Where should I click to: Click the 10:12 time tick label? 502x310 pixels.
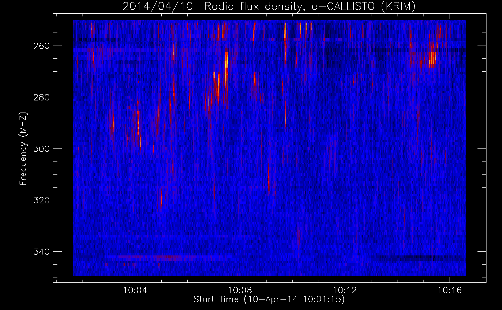click(x=345, y=290)
